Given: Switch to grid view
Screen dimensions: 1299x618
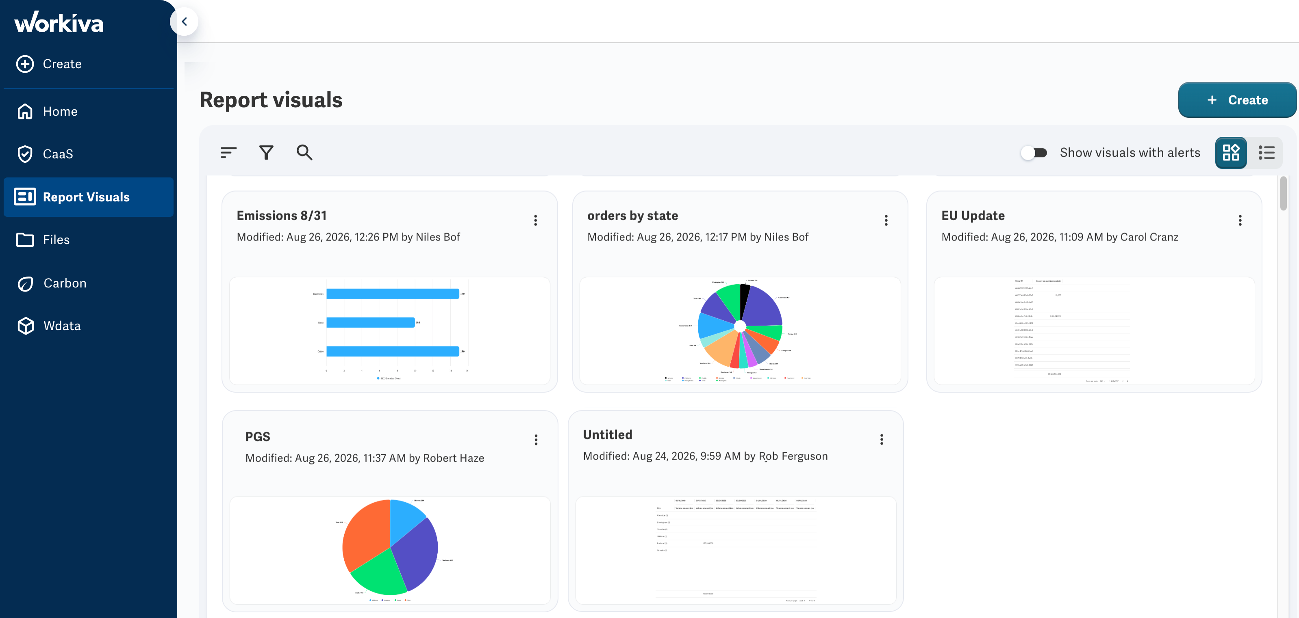Looking at the screenshot, I should pos(1230,153).
